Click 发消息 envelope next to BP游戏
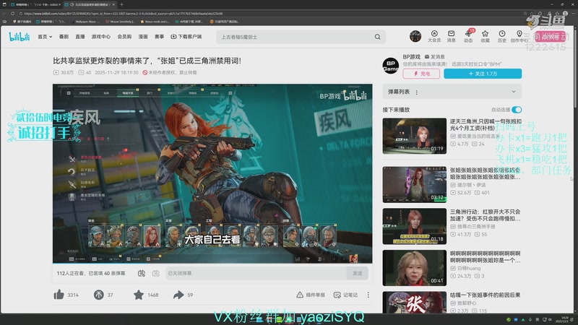Screen dimensions: 578x325 tap(435, 57)
